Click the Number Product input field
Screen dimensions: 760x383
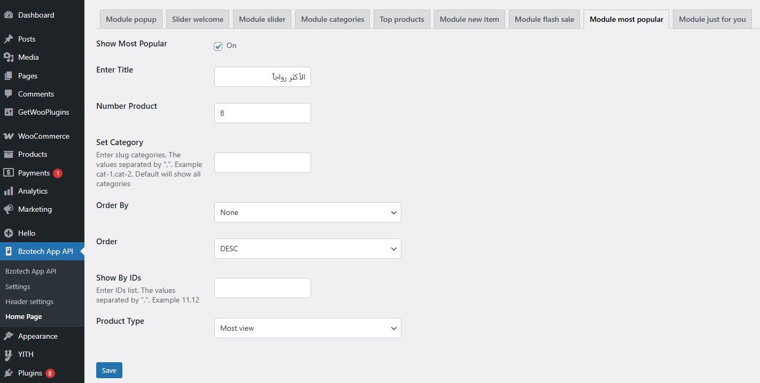pos(262,113)
